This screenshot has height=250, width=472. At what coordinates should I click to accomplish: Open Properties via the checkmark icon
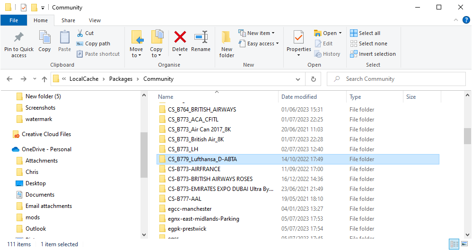(298, 38)
